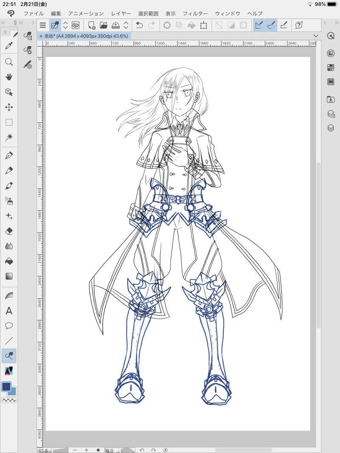
Task: Create a new document with New icon
Action: pyautogui.click(x=91, y=25)
